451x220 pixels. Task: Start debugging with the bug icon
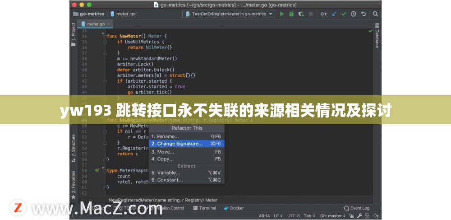(292, 14)
